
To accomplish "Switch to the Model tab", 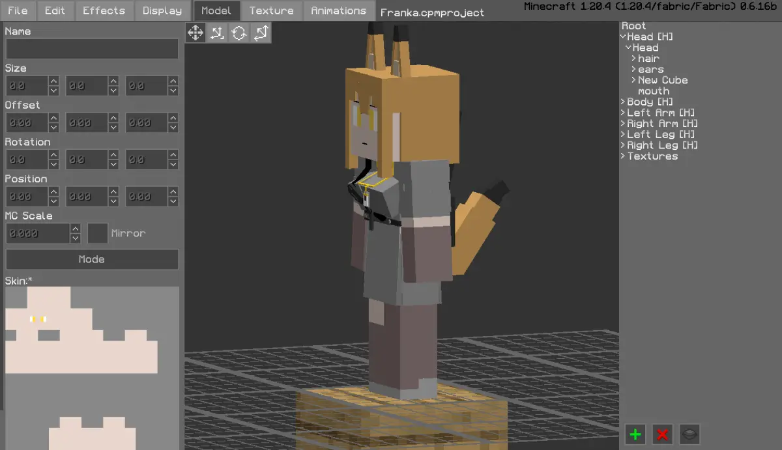I will click(216, 10).
